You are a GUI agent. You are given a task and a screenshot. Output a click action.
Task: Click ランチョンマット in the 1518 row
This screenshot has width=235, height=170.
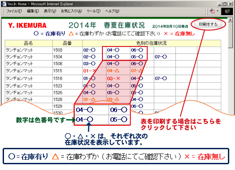coord(19,78)
